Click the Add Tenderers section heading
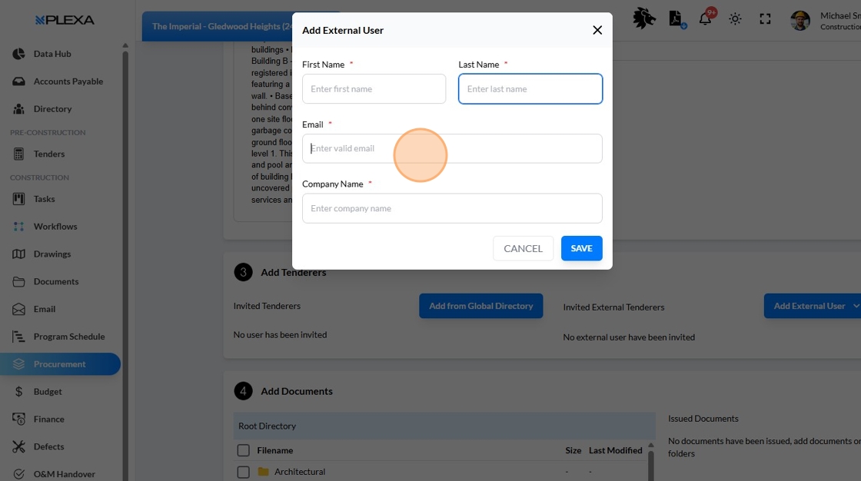Viewport: 861px width, 481px height. [x=293, y=272]
